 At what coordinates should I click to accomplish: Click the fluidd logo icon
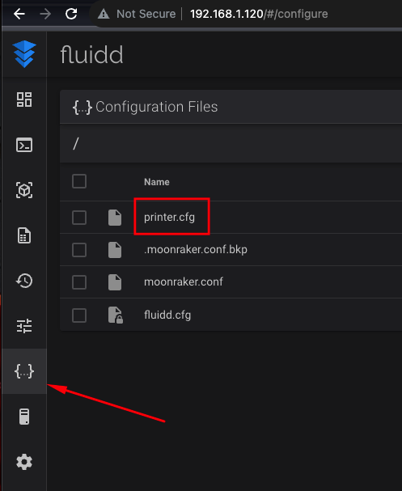pos(24,54)
